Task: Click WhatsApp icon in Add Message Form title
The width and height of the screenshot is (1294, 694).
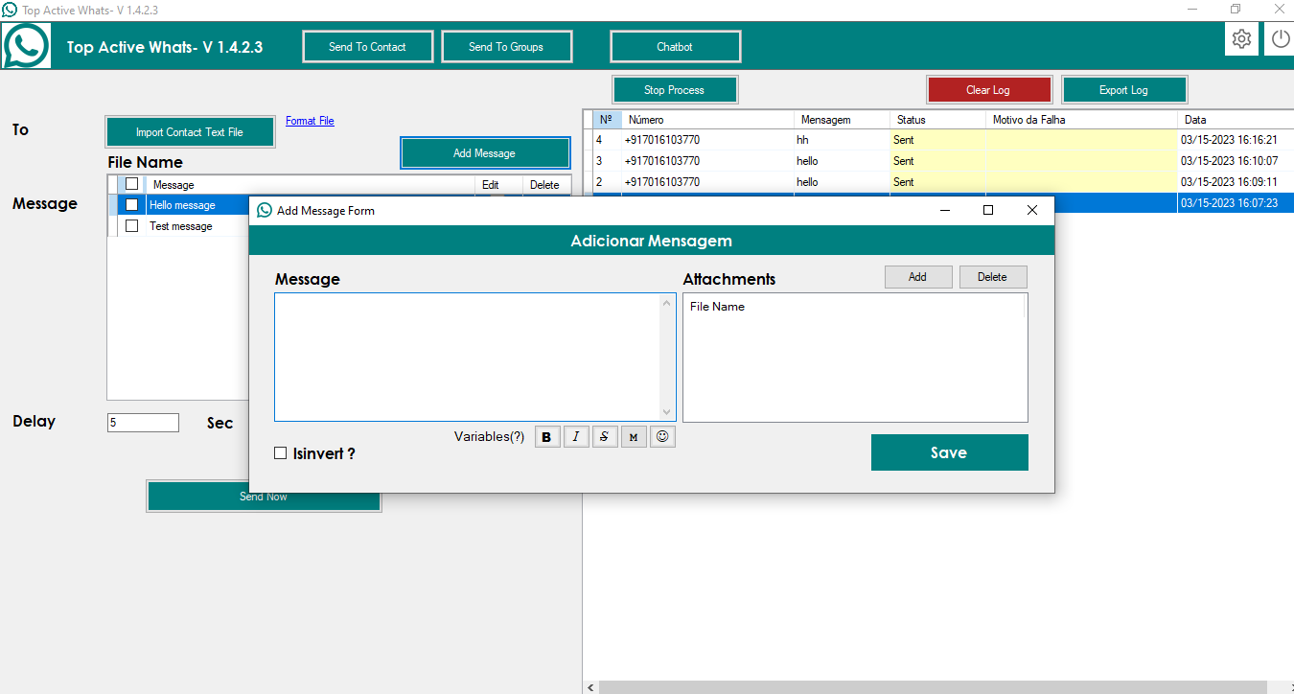Action: pos(265,210)
